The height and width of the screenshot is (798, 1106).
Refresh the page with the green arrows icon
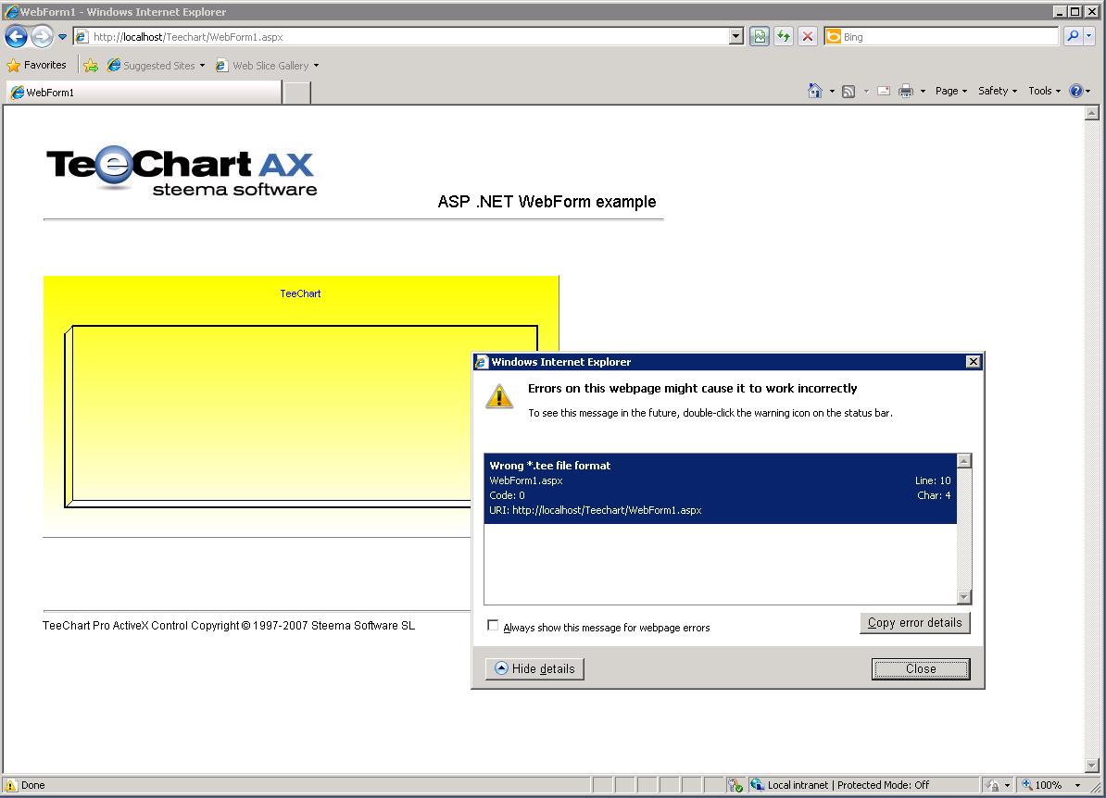tap(783, 37)
